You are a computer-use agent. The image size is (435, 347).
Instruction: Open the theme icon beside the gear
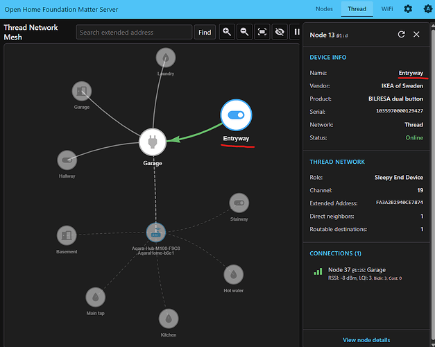(x=428, y=9)
